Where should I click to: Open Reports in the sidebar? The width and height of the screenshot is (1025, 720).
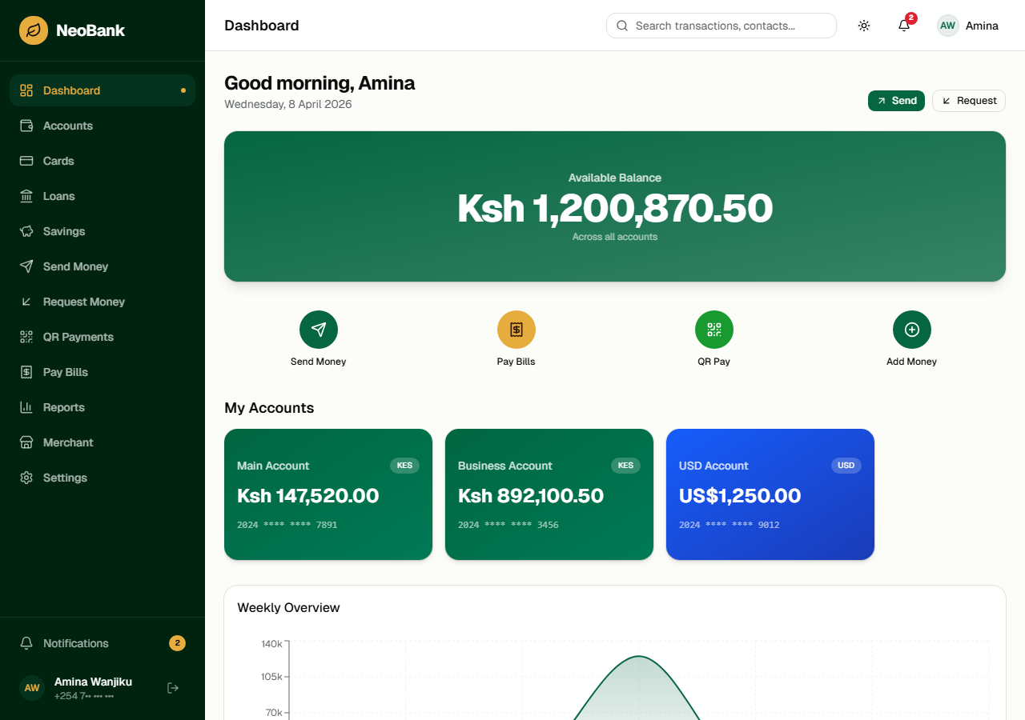102,407
